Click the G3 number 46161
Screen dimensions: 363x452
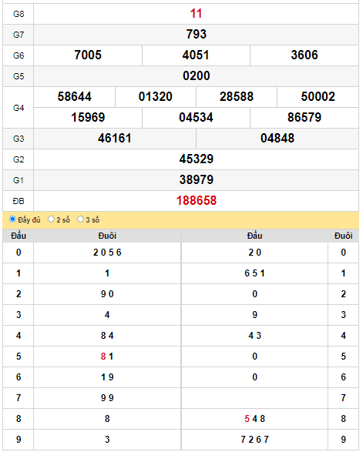tap(115, 138)
